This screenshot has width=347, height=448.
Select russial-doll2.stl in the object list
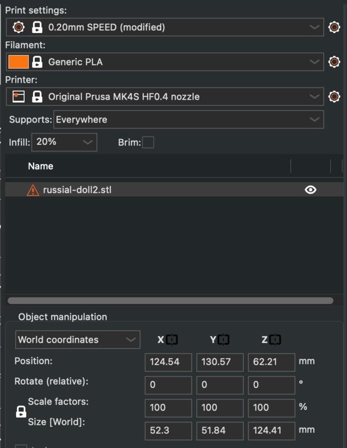pyautogui.click(x=76, y=189)
